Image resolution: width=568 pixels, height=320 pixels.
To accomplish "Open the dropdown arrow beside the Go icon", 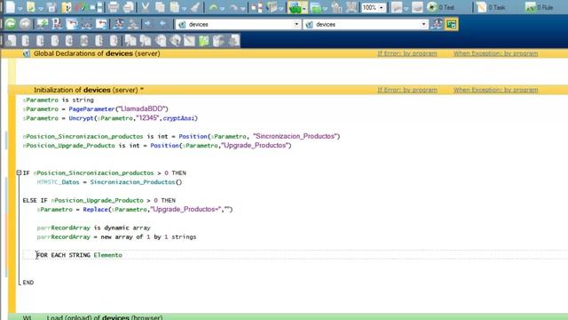I will (304, 8).
